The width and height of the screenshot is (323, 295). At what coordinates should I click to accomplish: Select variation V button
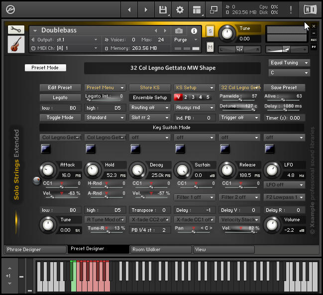pos(178,97)
